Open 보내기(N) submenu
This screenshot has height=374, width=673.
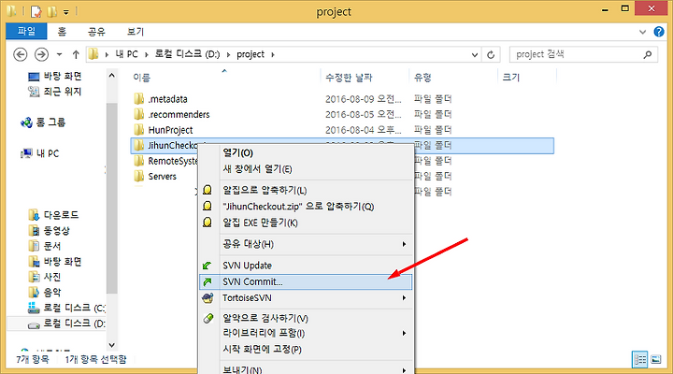click(x=306, y=369)
